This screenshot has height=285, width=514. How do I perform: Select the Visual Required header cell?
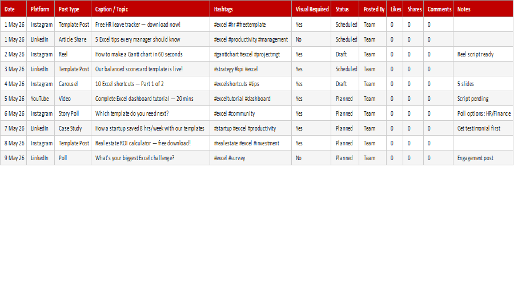point(311,9)
